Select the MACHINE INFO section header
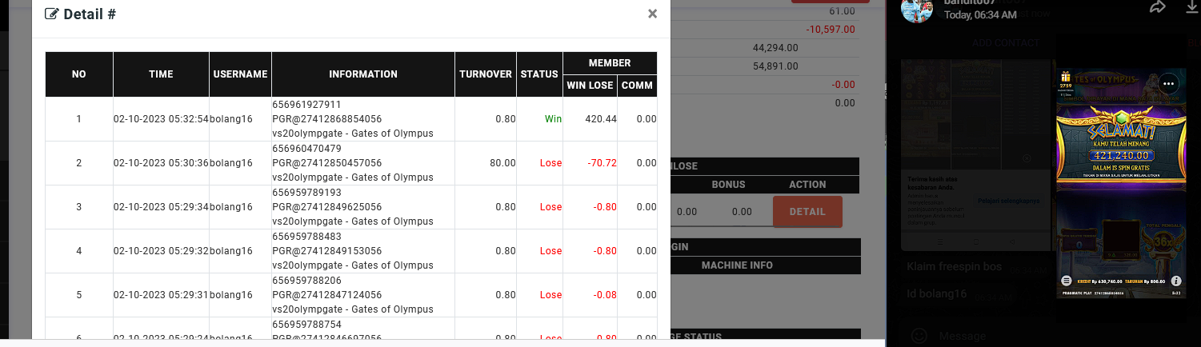The height and width of the screenshot is (347, 1201). pos(738,265)
